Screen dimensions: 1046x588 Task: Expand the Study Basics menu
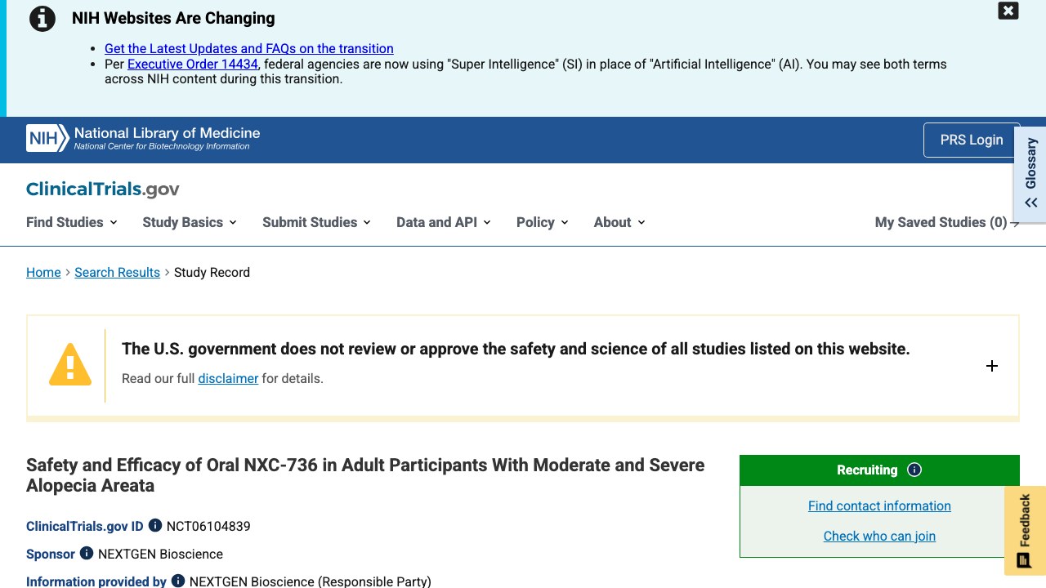tap(190, 222)
